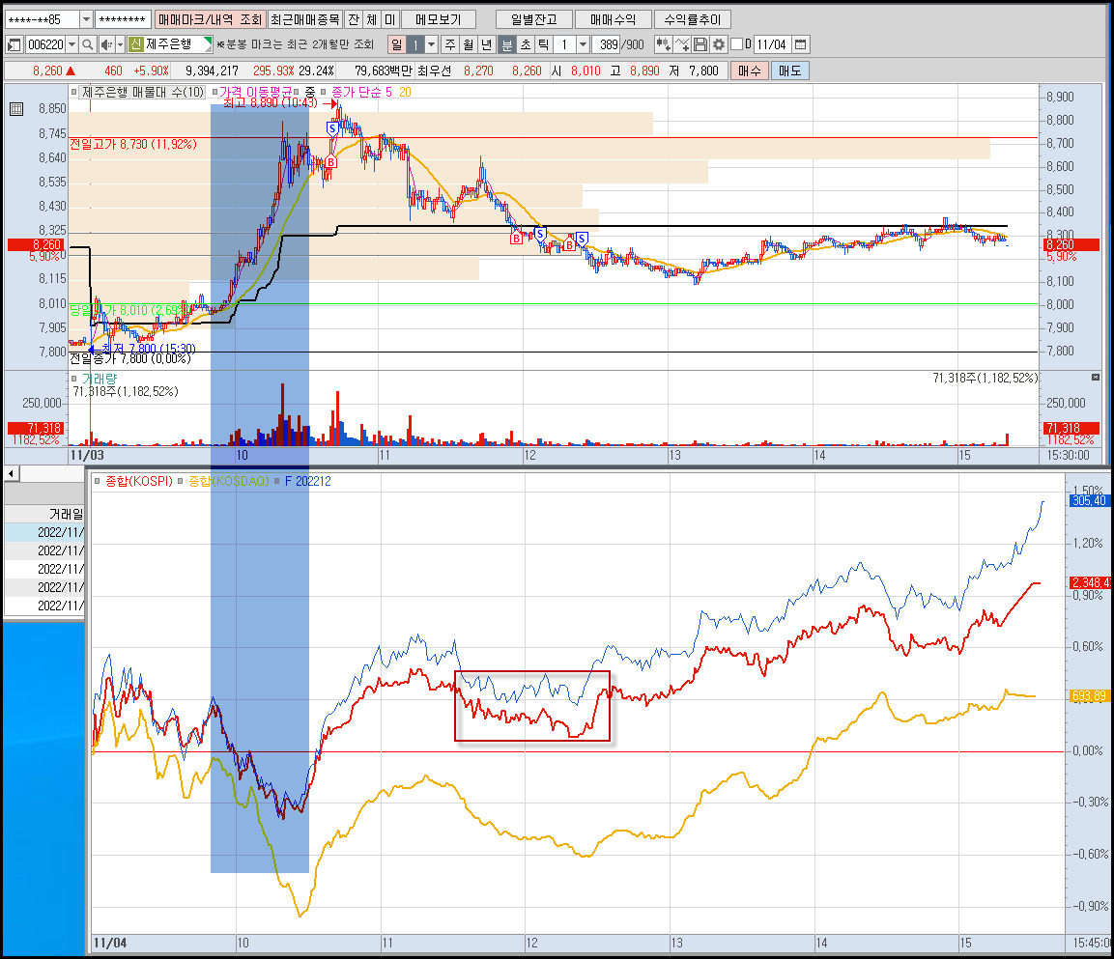Click the 제주은행 stock name field
This screenshot has height=959, width=1114.
(x=172, y=44)
